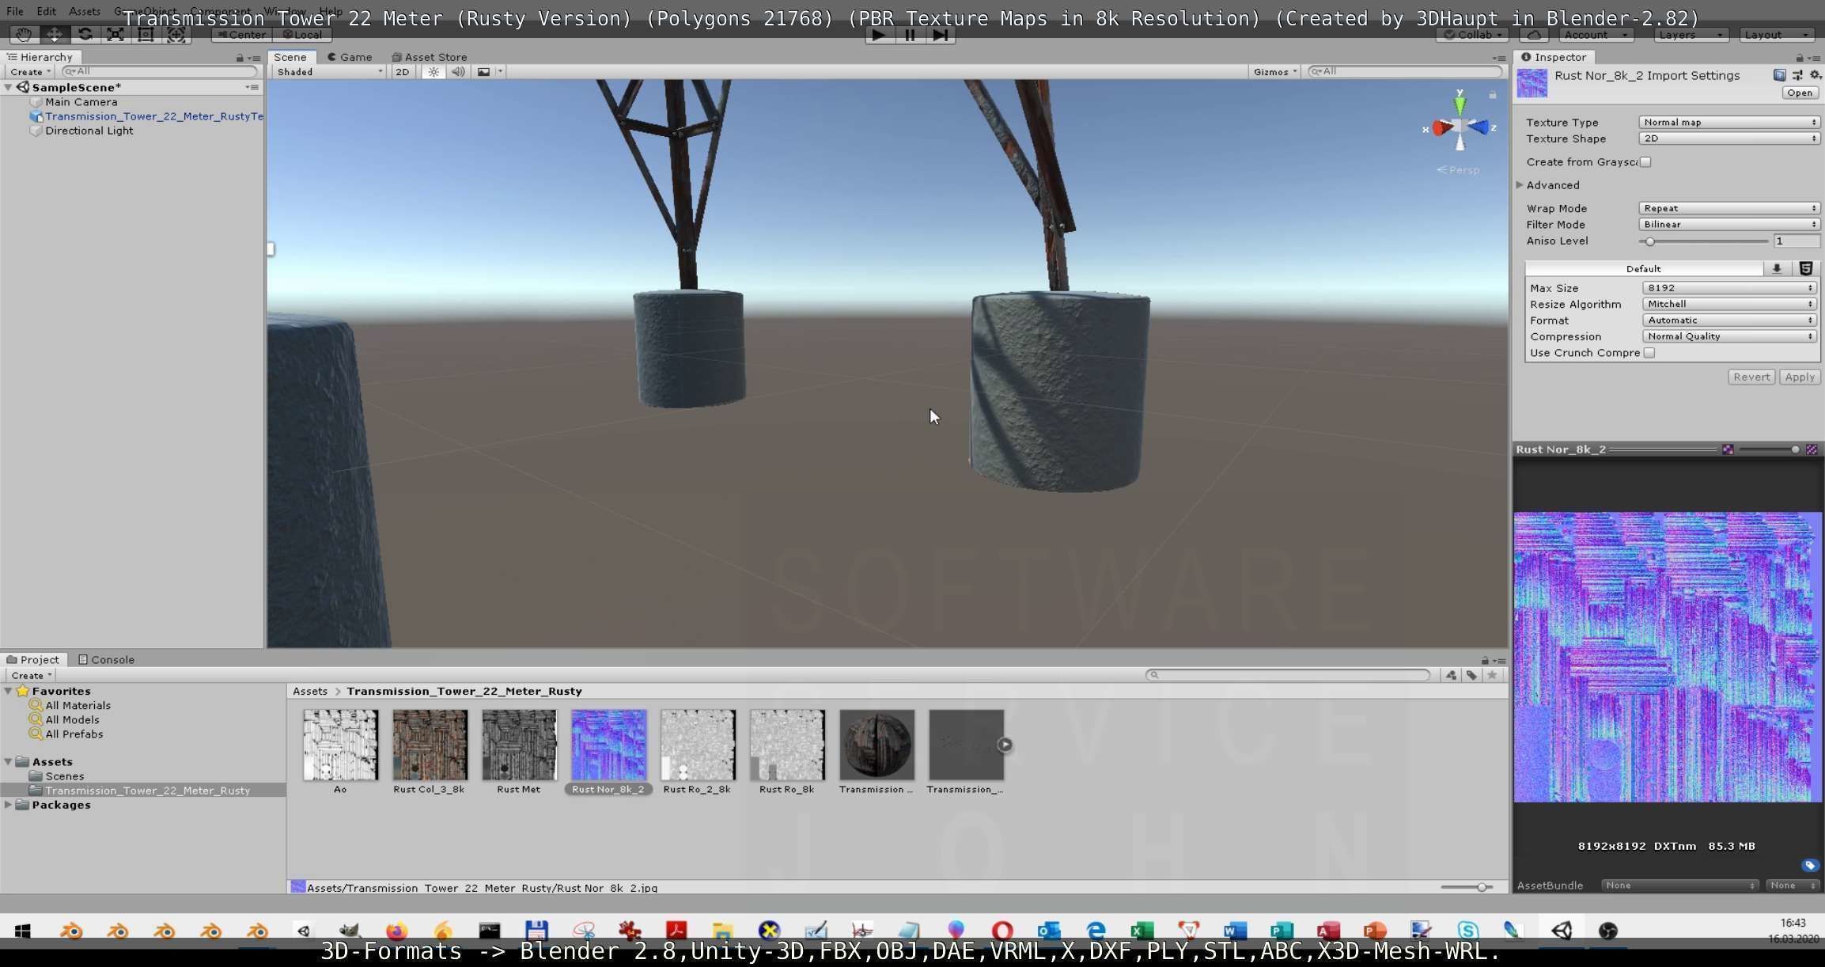Image resolution: width=1825 pixels, height=967 pixels.
Task: Click the Revert button
Action: (x=1751, y=377)
